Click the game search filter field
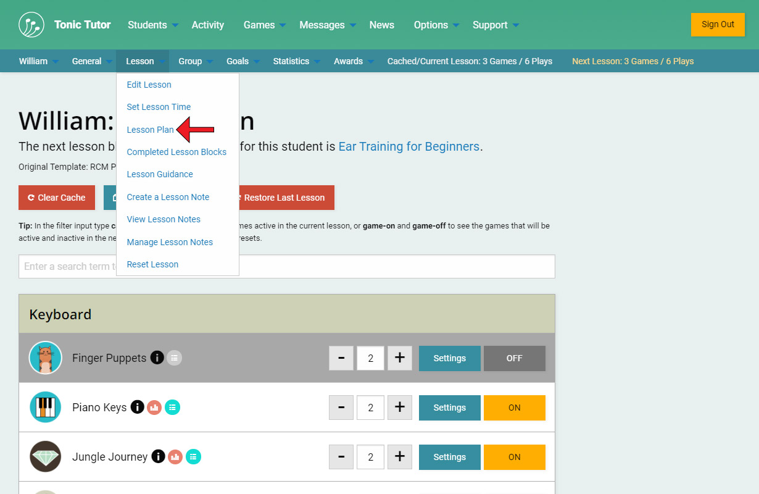This screenshot has width=759, height=494. (395, 267)
